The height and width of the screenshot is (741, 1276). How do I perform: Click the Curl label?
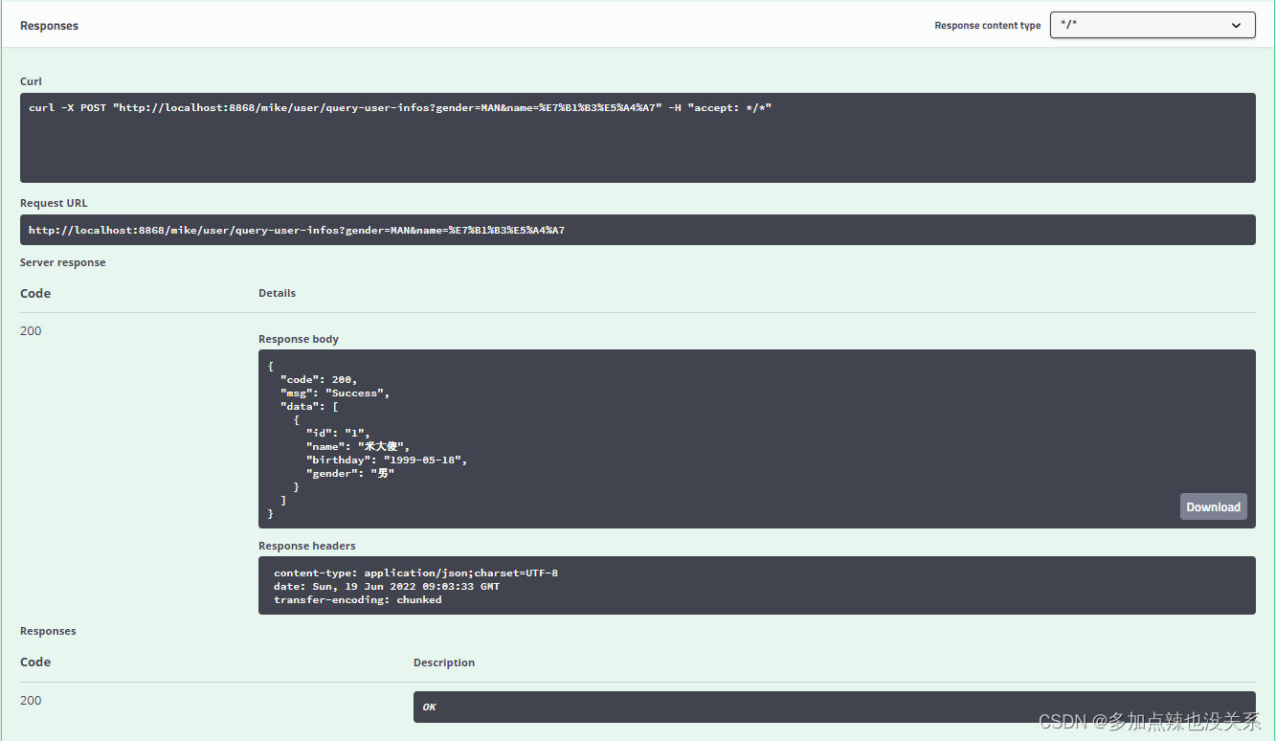click(31, 81)
